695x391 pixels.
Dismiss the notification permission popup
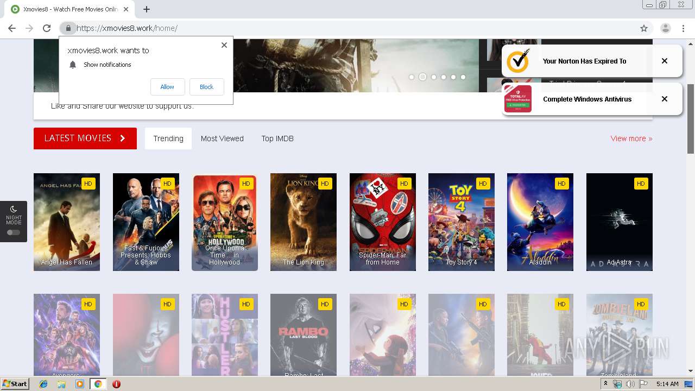(224, 45)
